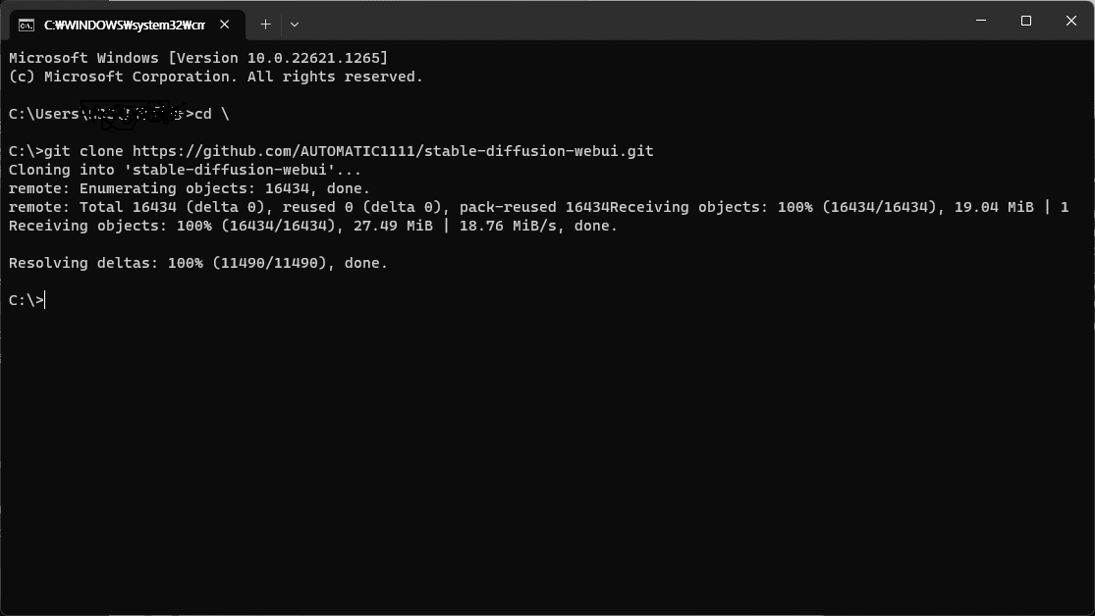Click the empty title bar area beside the tabs
The image size is (1095, 616).
(629, 21)
